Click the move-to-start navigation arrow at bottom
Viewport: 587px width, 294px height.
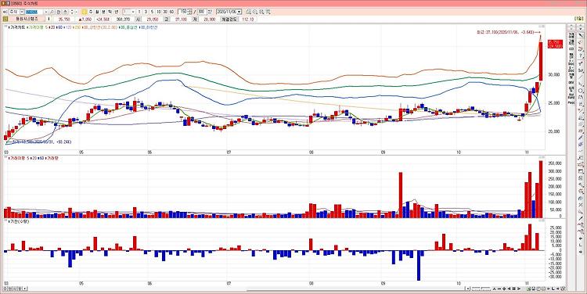[x=510, y=289]
